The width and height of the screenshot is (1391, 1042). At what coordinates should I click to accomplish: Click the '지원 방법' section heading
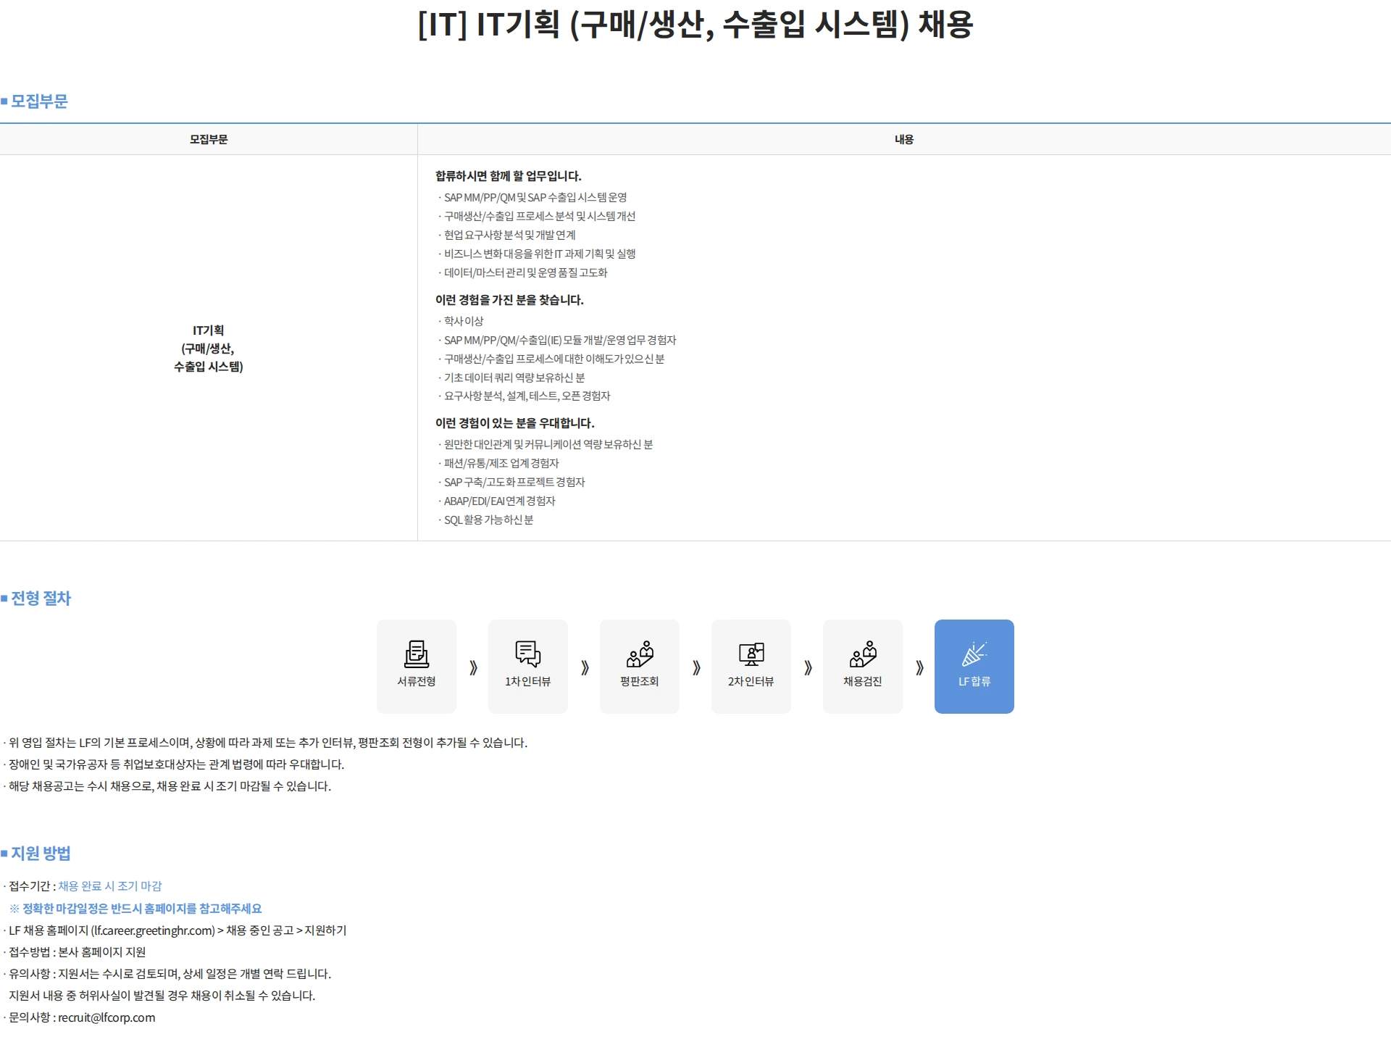pos(41,854)
